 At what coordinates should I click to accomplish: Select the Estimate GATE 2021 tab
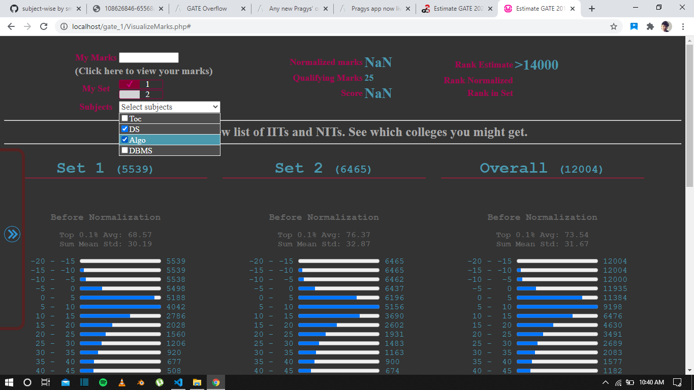coord(456,8)
